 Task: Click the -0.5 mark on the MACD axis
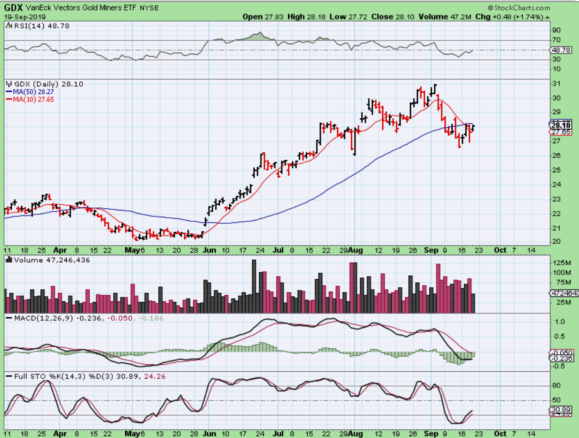point(558,366)
